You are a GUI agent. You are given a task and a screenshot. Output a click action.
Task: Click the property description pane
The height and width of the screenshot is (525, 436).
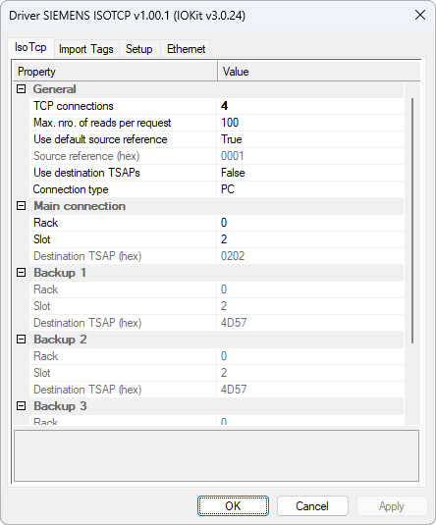pos(216,455)
